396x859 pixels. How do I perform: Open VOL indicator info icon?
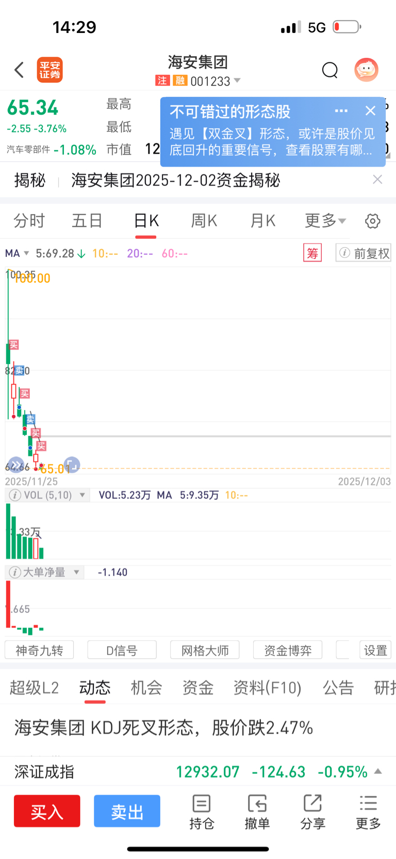click(15, 495)
